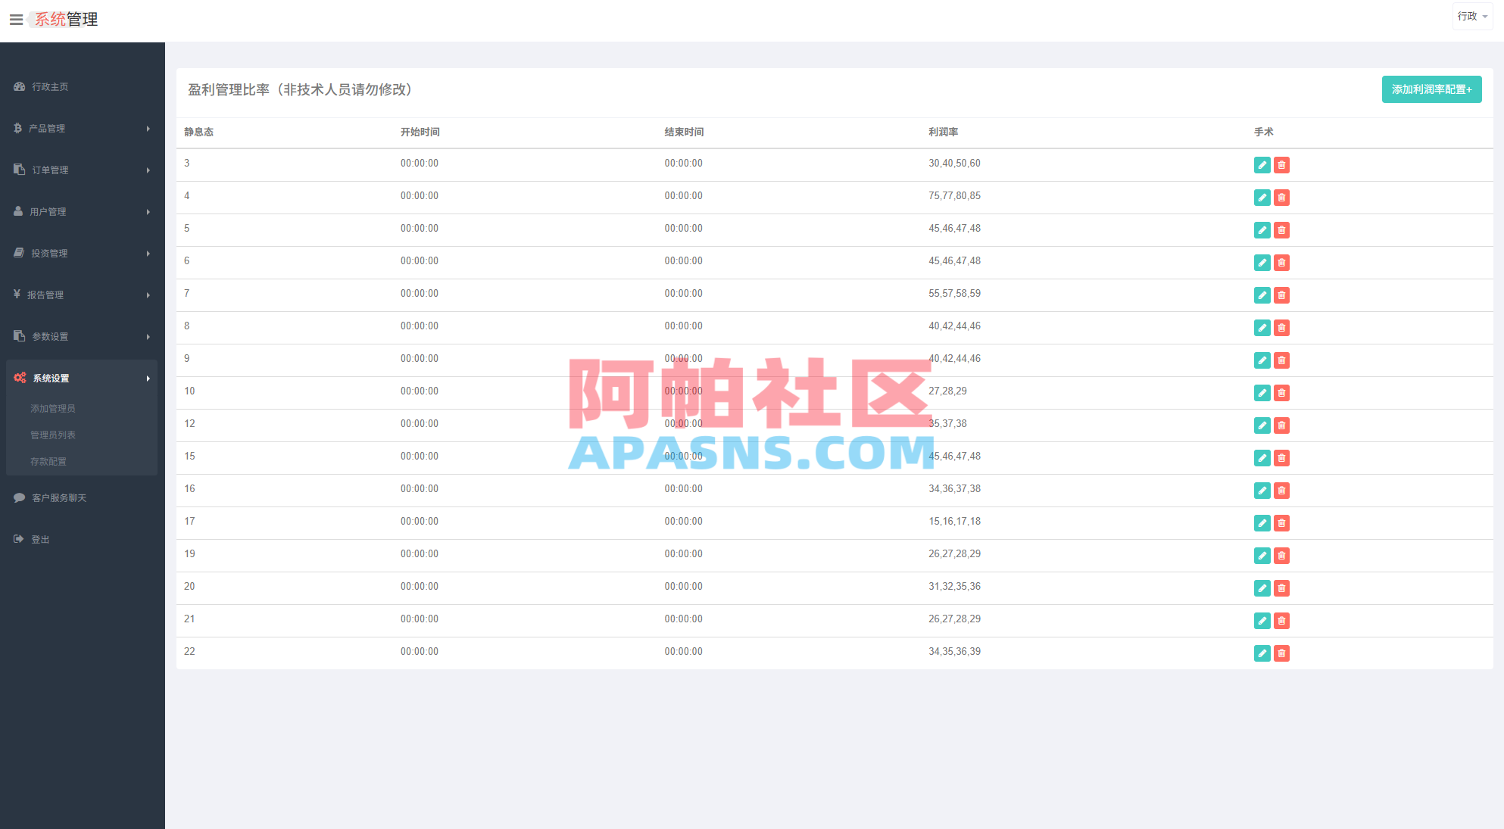
Task: Click the 登出 logout icon
Action: pos(17,539)
